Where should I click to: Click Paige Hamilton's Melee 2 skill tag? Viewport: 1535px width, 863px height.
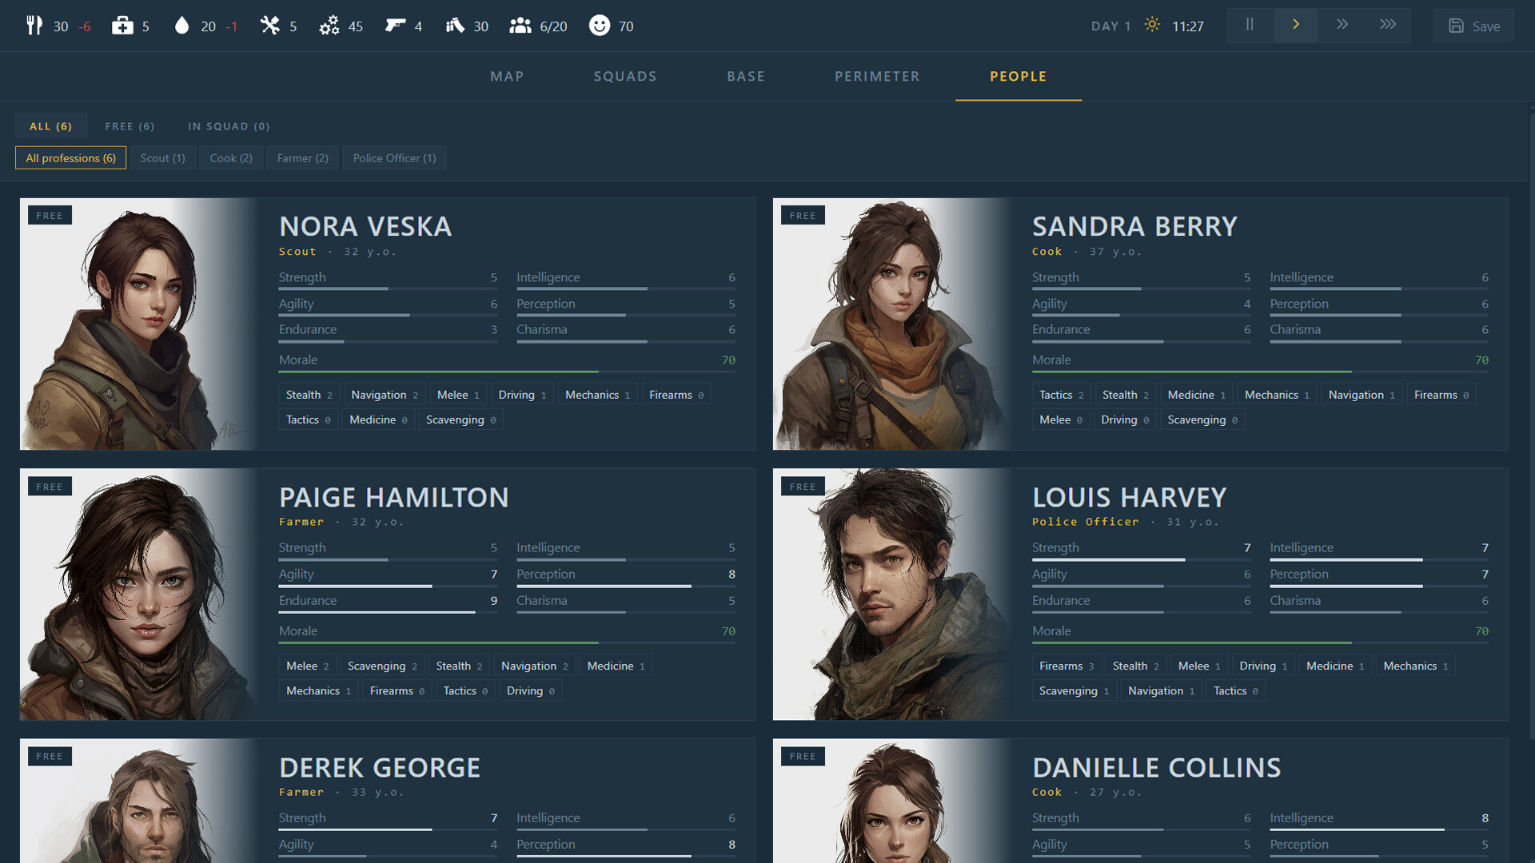pos(307,666)
